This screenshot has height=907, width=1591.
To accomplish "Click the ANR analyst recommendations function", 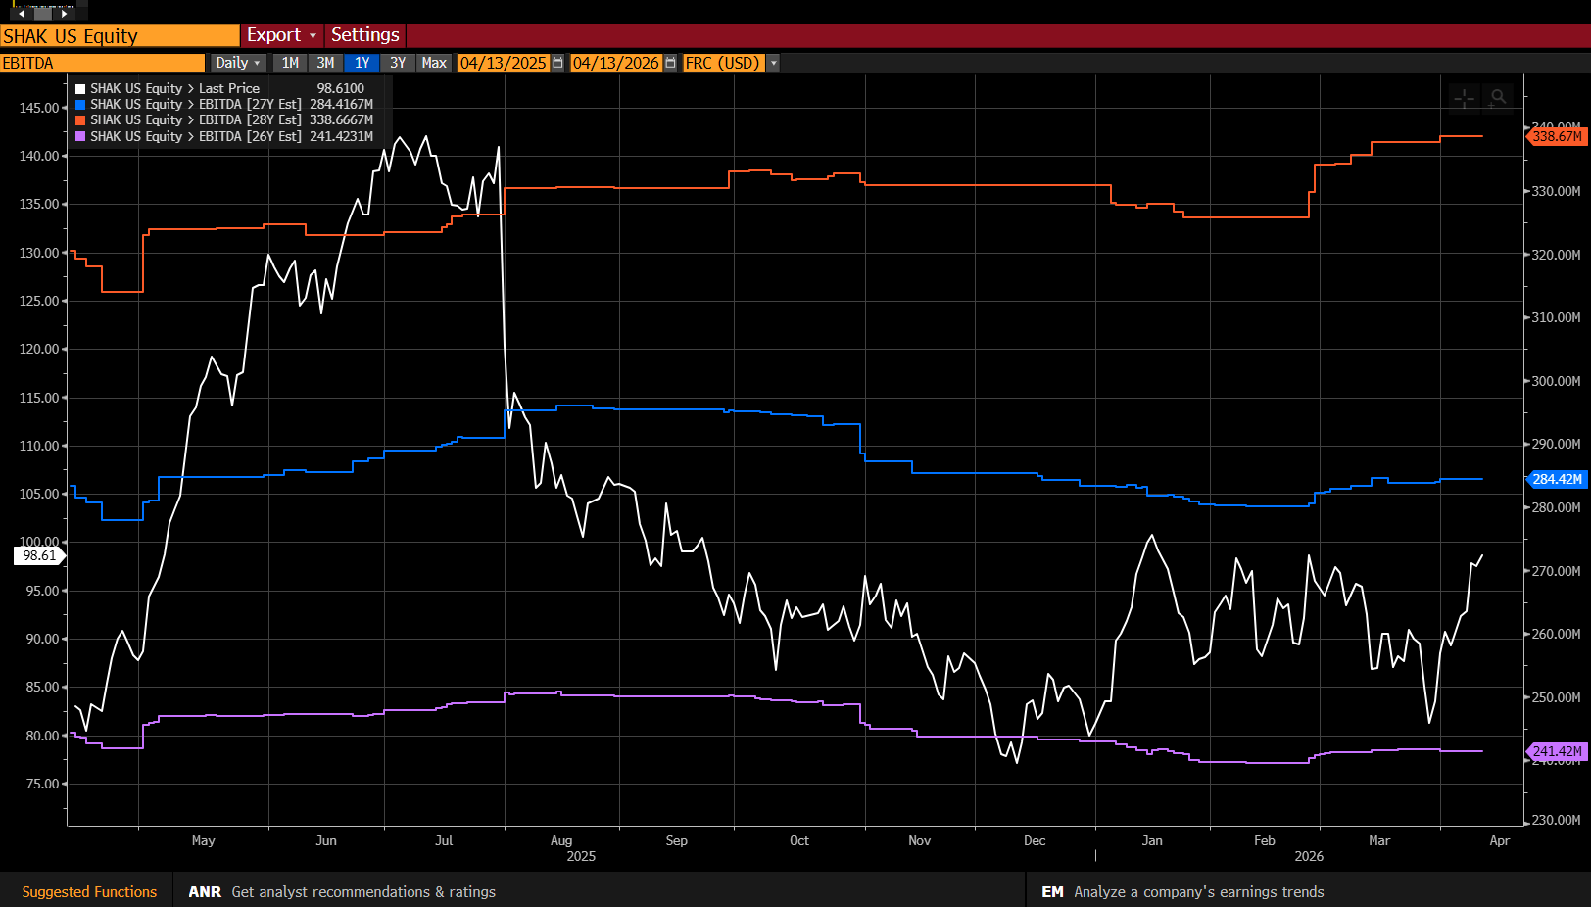I will coord(342,892).
